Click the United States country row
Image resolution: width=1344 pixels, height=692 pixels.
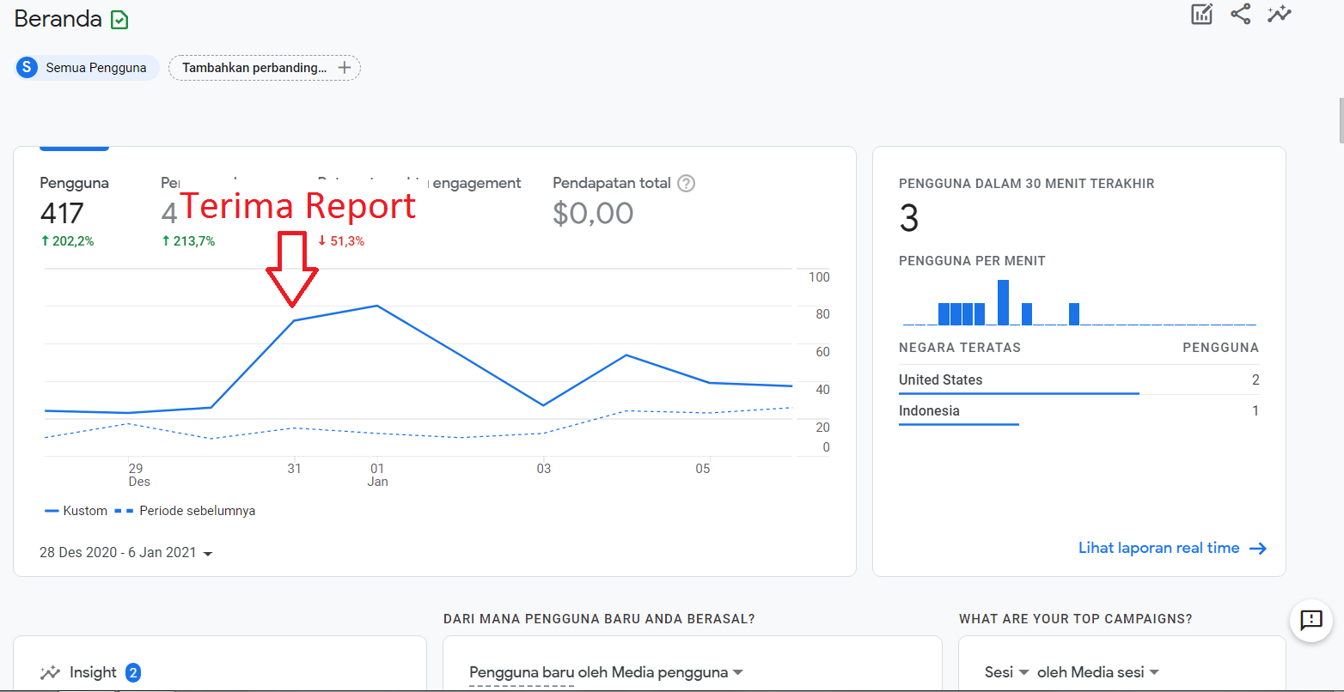click(x=1078, y=379)
